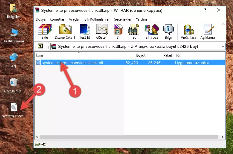233x154 pixels.
Task: Click the WinRAR title bar icon
Action: (x=37, y=10)
